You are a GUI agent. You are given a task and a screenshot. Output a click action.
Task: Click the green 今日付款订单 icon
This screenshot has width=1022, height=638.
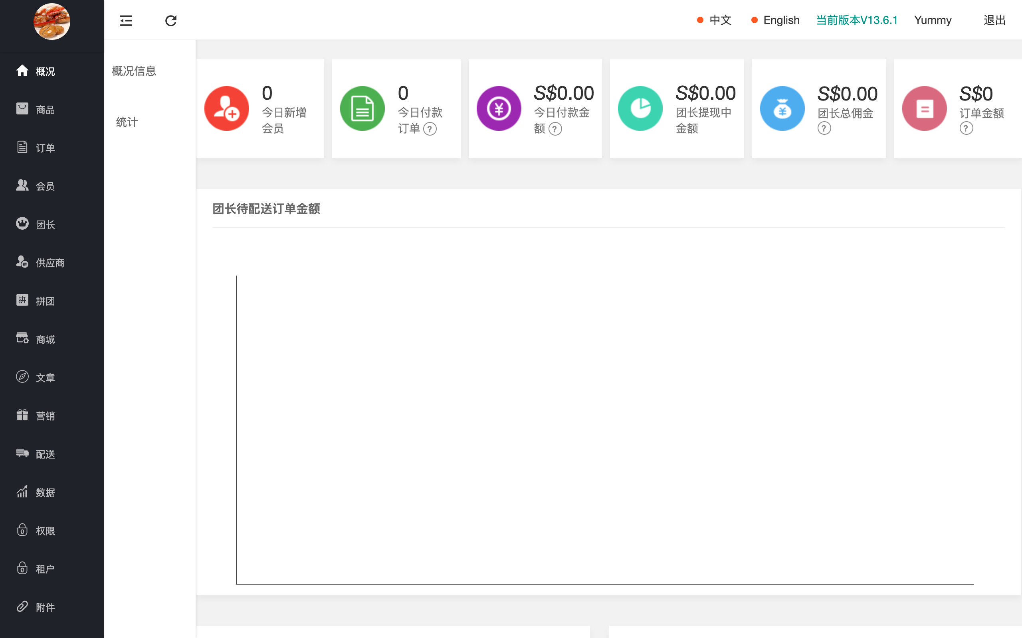pos(362,108)
